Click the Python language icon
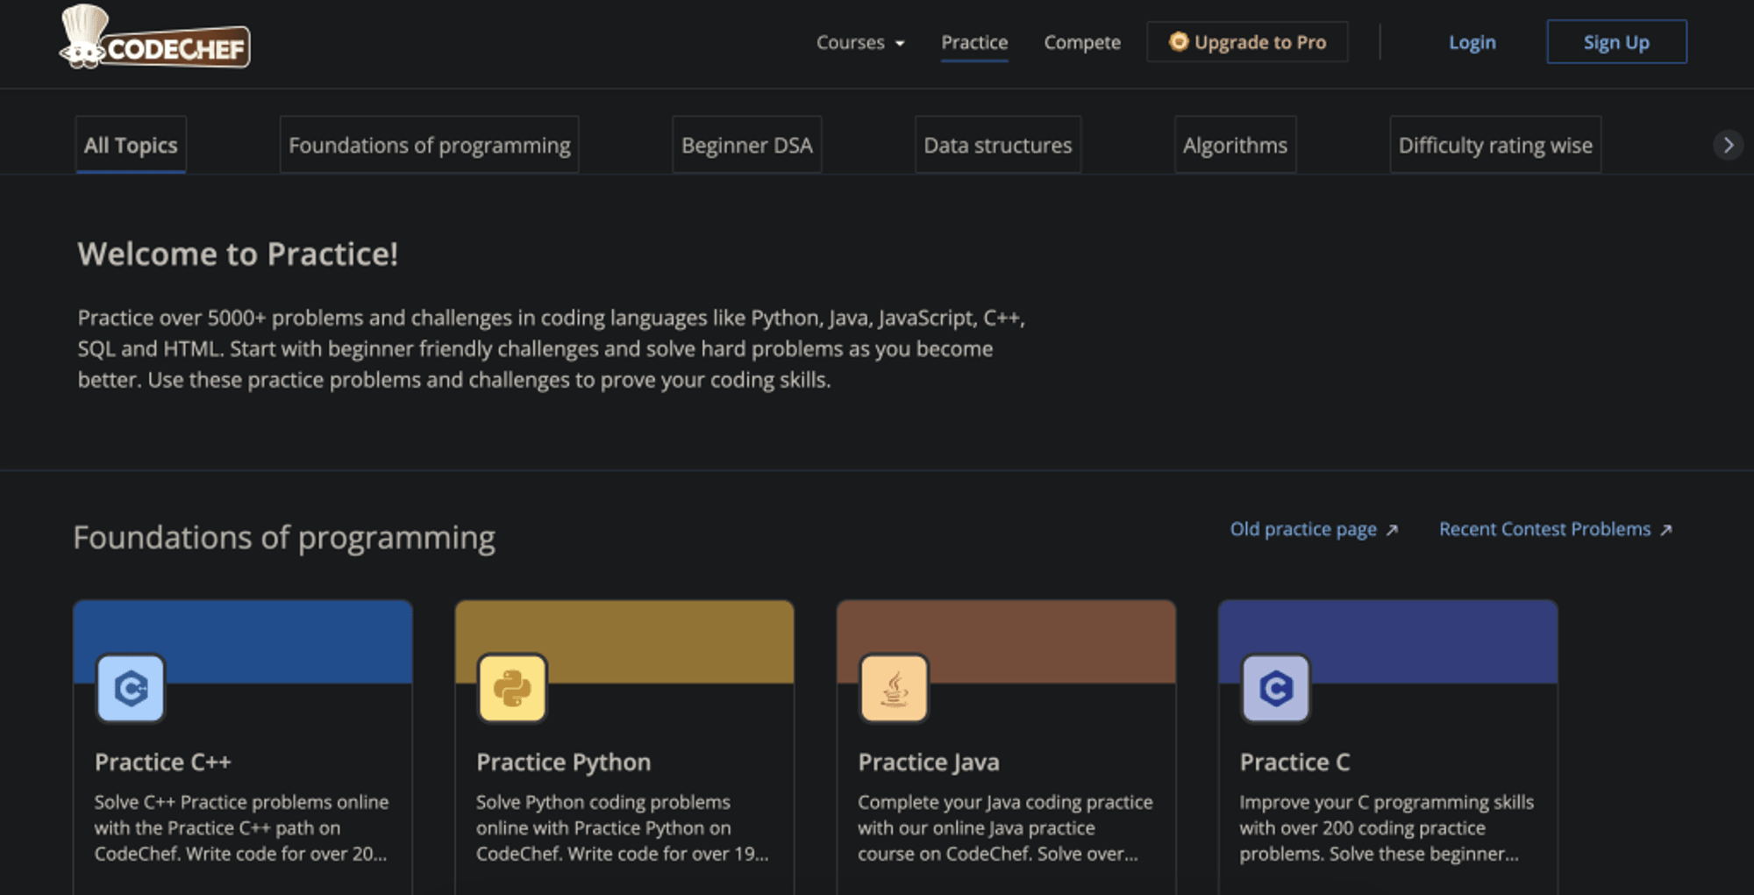Screen dimensions: 1754x895 pos(512,688)
